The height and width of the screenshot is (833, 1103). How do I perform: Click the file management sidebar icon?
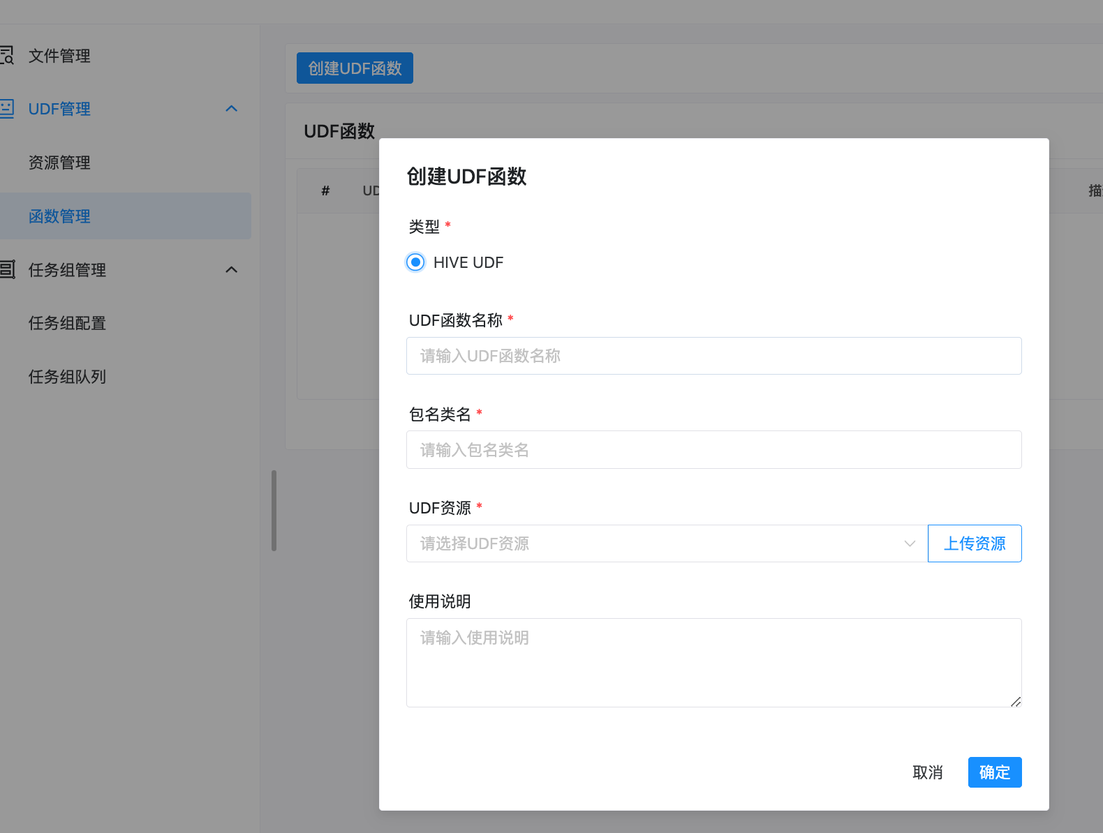(7, 55)
